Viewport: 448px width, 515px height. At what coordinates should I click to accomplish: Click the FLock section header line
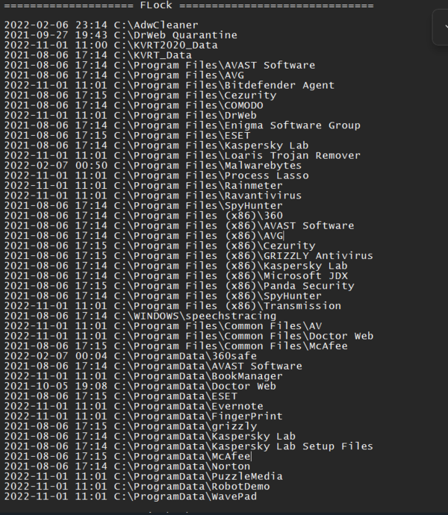point(157,5)
